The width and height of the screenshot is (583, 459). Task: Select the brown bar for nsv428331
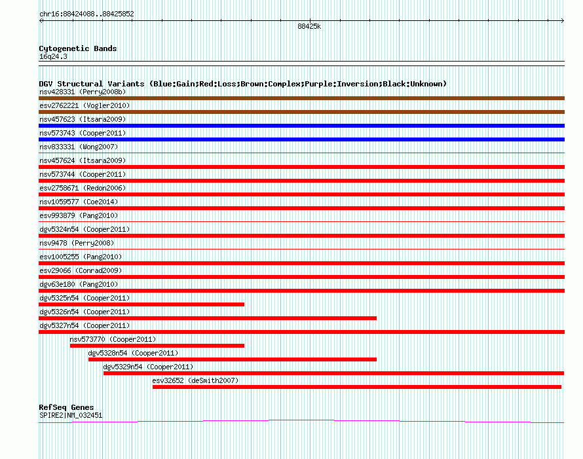tap(301, 98)
